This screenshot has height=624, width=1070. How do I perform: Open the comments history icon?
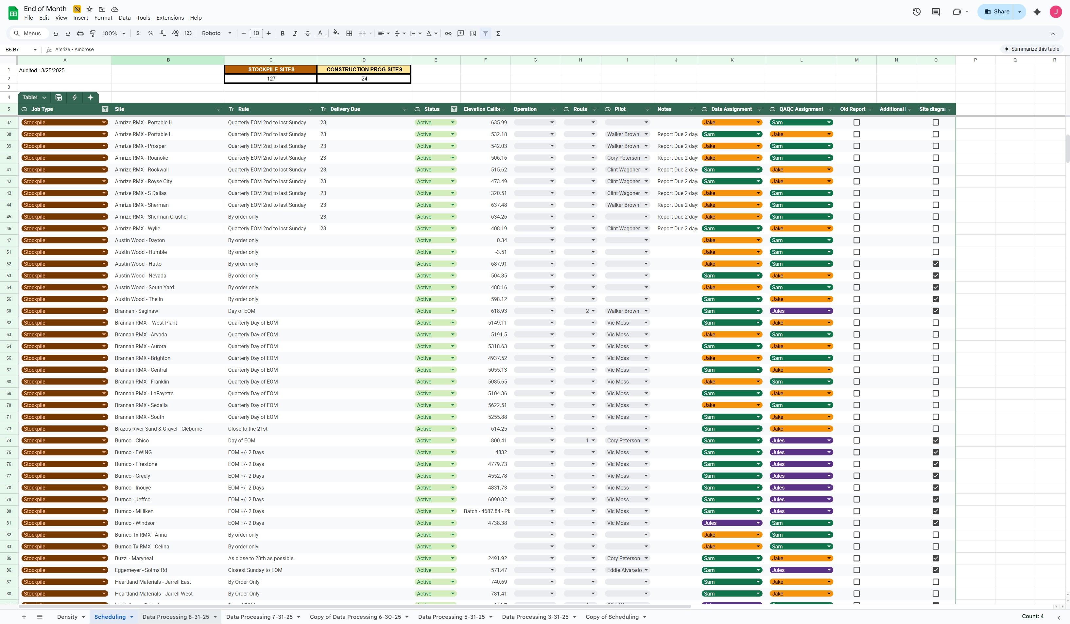[936, 12]
